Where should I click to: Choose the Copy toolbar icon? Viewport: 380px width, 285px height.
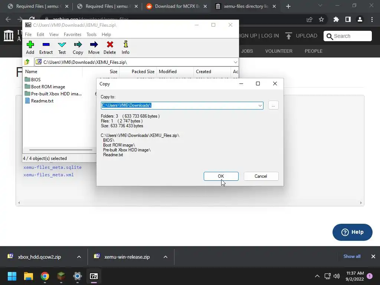point(78,47)
